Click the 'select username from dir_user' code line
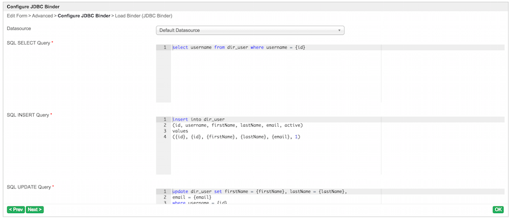 pyautogui.click(x=239, y=48)
